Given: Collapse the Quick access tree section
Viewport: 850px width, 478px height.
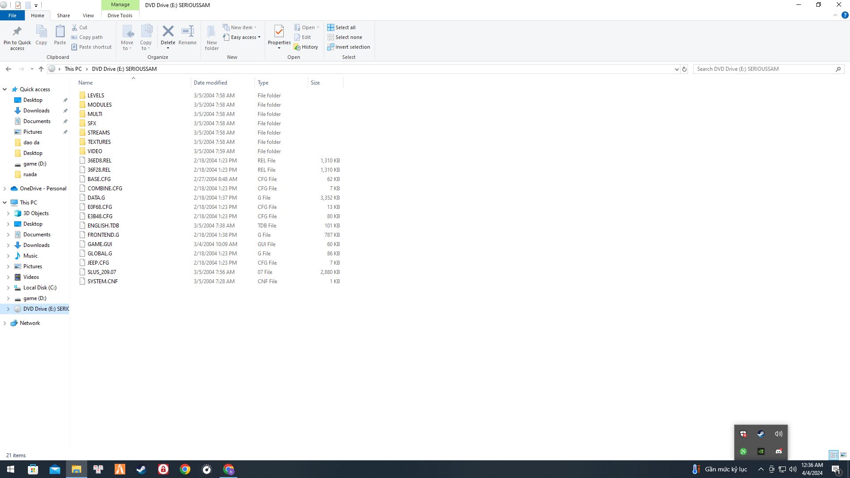Looking at the screenshot, I should coord(4,89).
